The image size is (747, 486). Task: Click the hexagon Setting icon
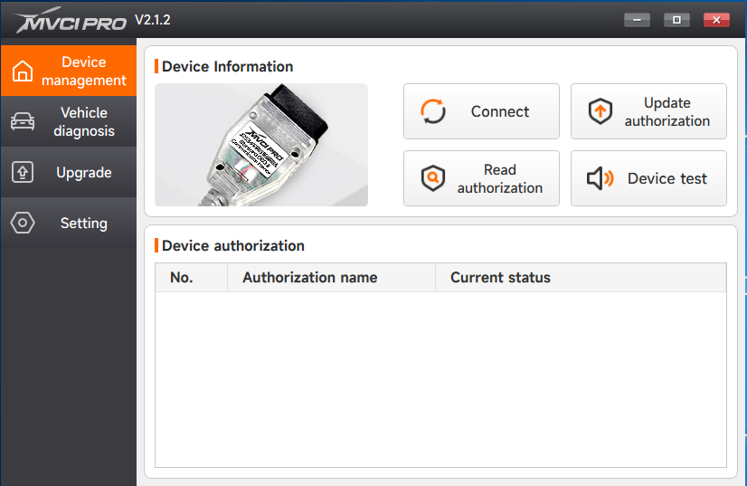23,224
